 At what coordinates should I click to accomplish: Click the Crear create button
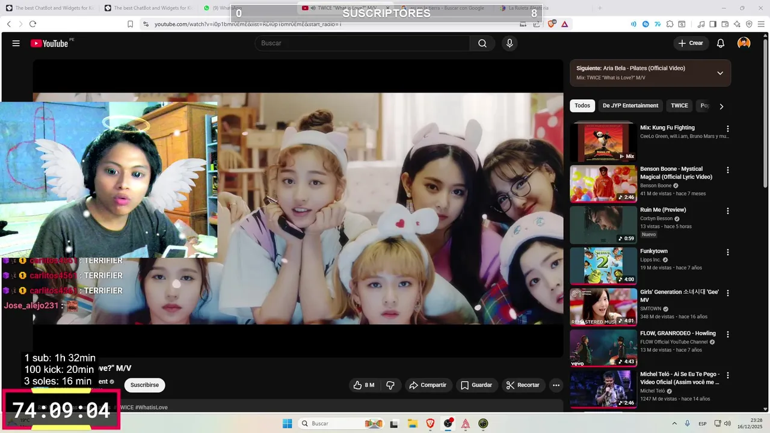[691, 43]
